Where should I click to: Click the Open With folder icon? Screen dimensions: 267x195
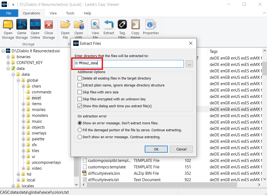tap(79, 25)
